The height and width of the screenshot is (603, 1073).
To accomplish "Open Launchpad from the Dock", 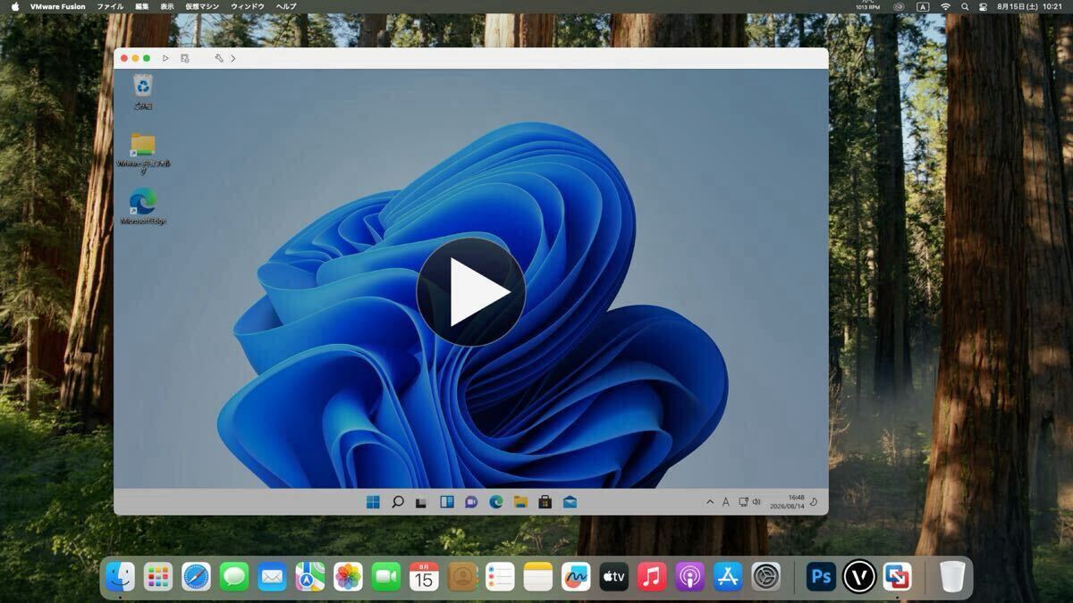I will click(158, 576).
